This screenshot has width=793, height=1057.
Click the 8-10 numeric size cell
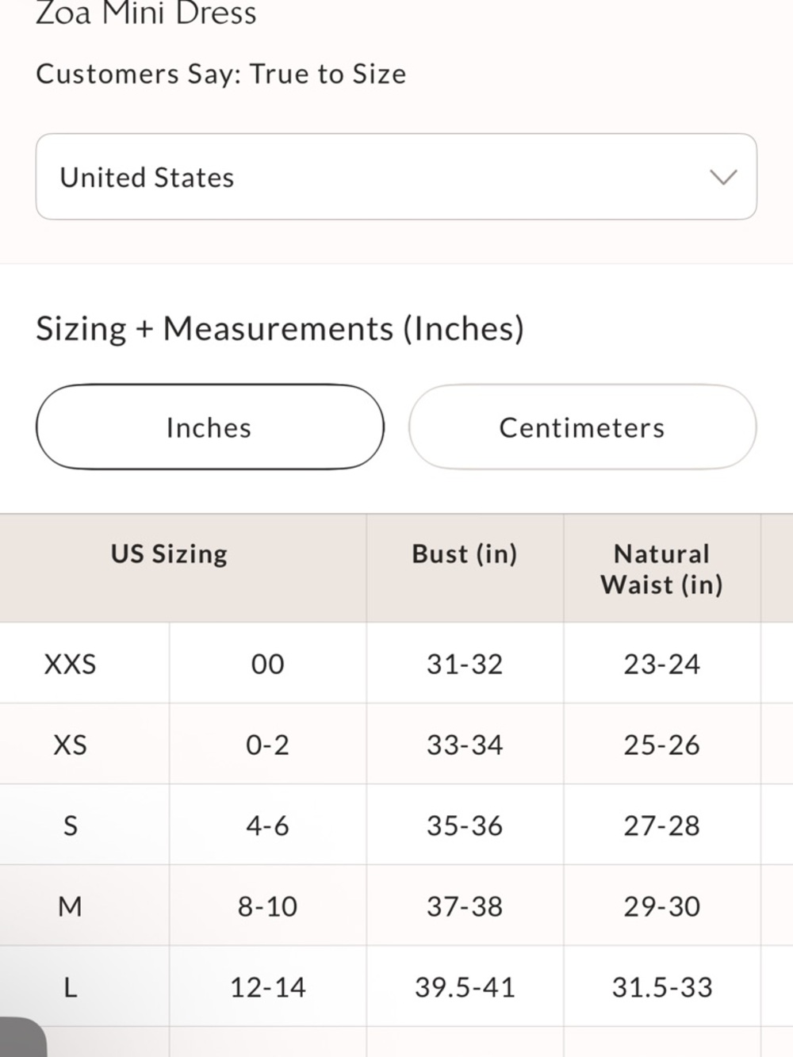267,906
